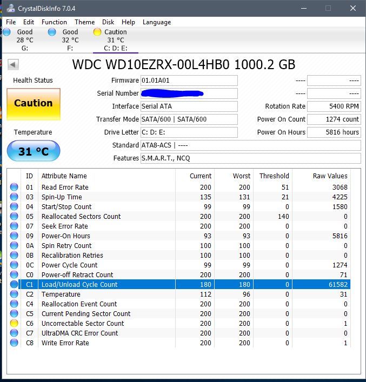The height and width of the screenshot is (382, 366).
Task: Click the previous disk arrow button
Action: pos(13,64)
